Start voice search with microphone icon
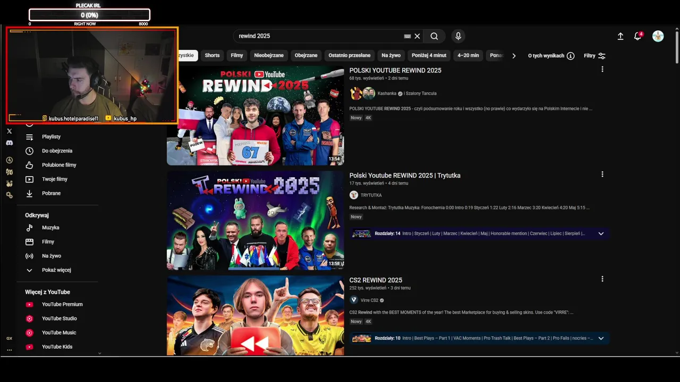 pos(458,36)
